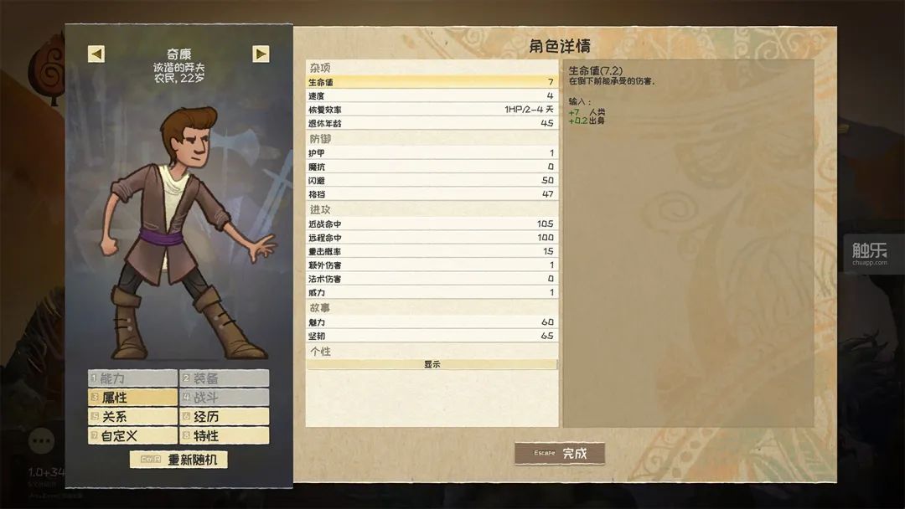
Task: Open the 特性 tab
Action: 225,435
